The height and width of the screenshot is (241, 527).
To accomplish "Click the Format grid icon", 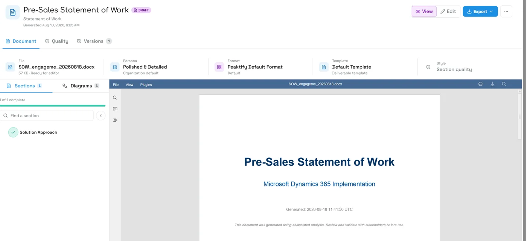I will pos(219,67).
